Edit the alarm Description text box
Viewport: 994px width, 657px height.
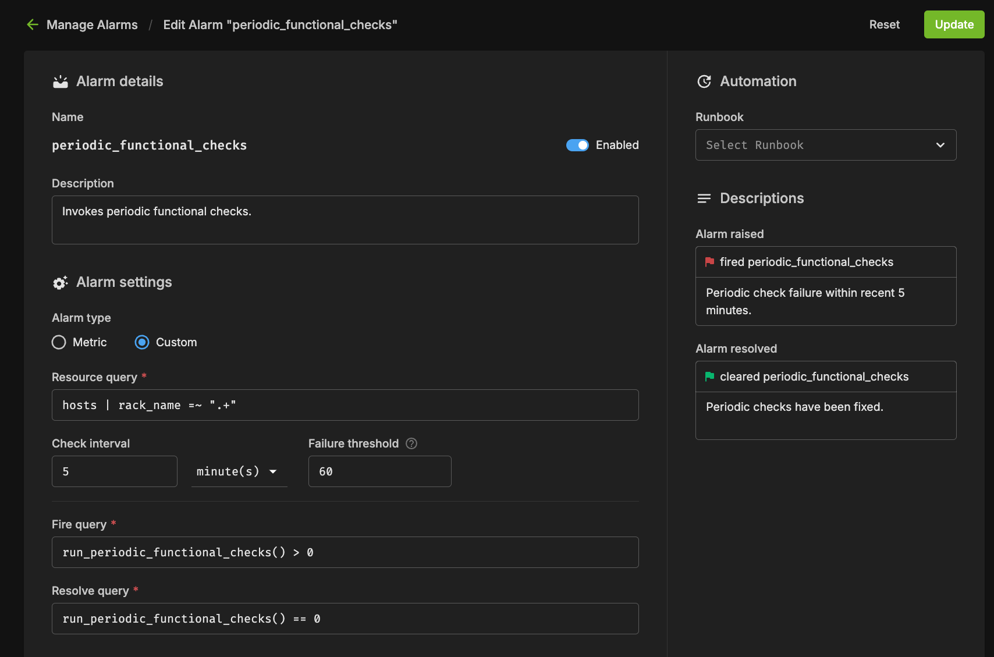345,220
